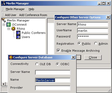Click the Configure Server Database title icon
This screenshot has width=112, height=93.
[11, 57]
